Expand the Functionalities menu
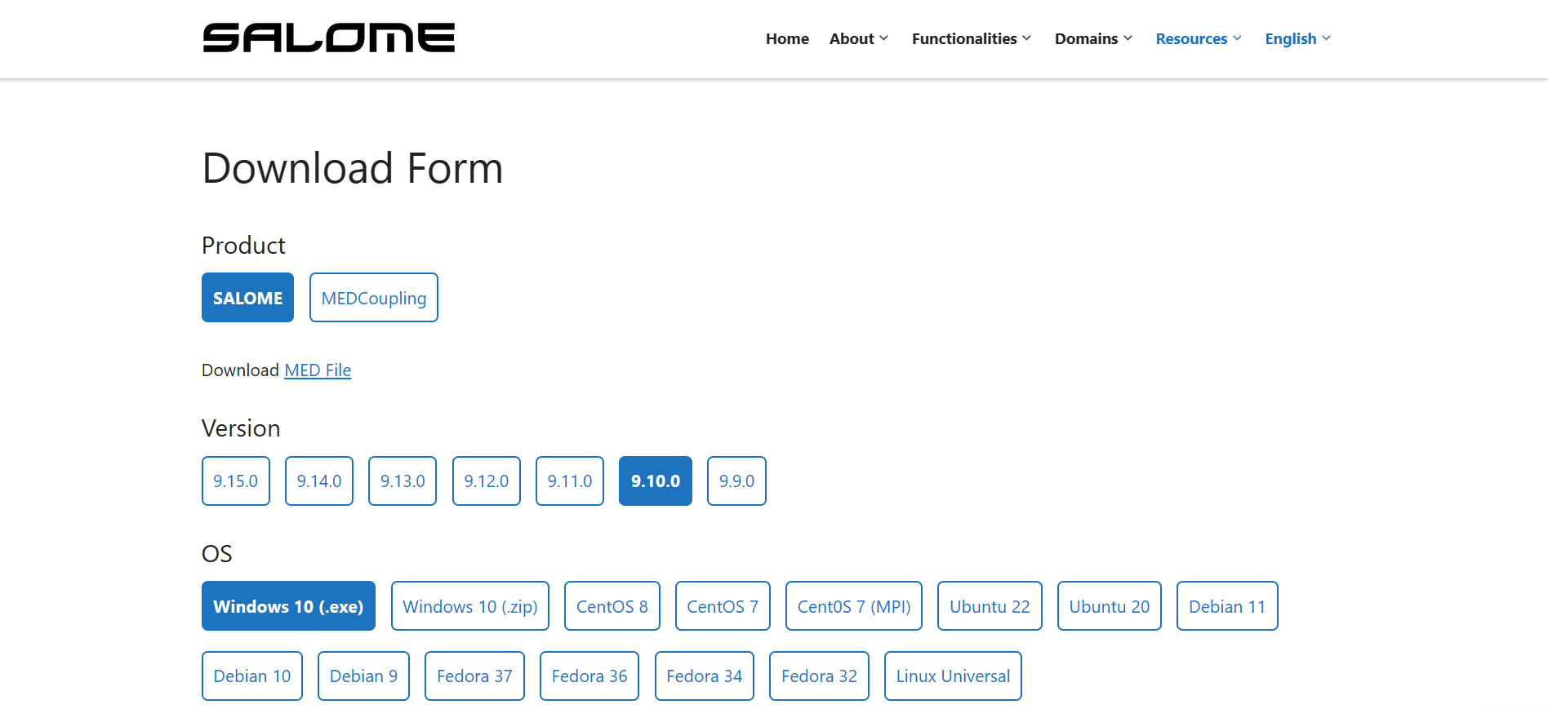 tap(972, 38)
